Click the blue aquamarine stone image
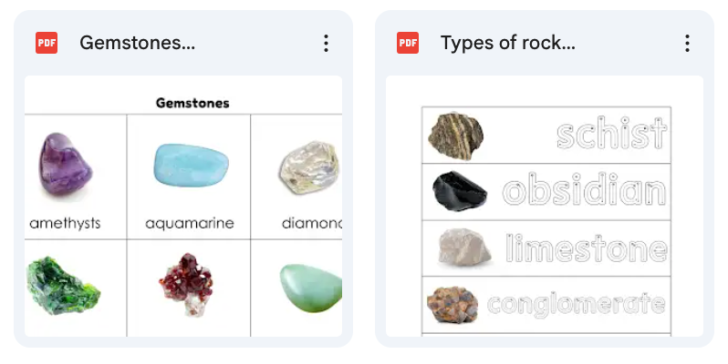 tap(189, 166)
